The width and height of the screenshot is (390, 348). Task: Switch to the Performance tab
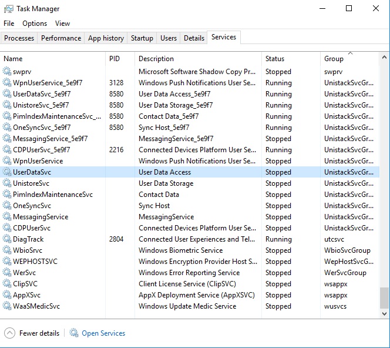pyautogui.click(x=61, y=38)
